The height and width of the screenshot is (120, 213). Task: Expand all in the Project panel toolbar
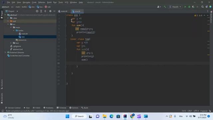(x=41, y=11)
